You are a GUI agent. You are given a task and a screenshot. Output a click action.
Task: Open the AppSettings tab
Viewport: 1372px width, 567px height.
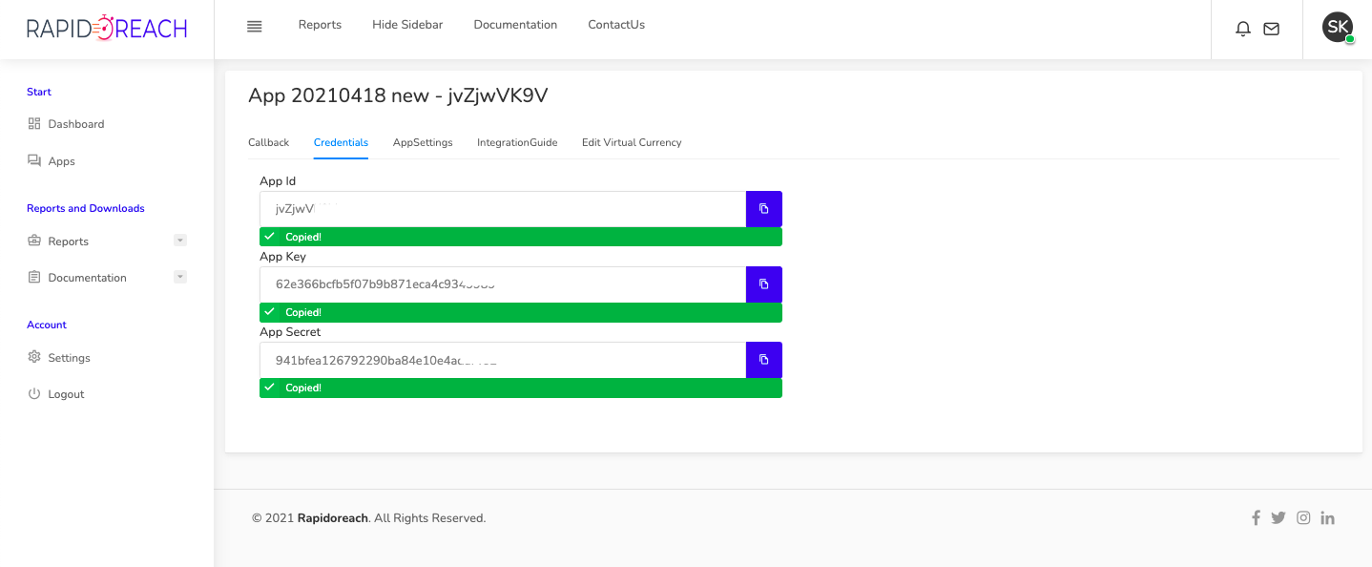click(423, 142)
